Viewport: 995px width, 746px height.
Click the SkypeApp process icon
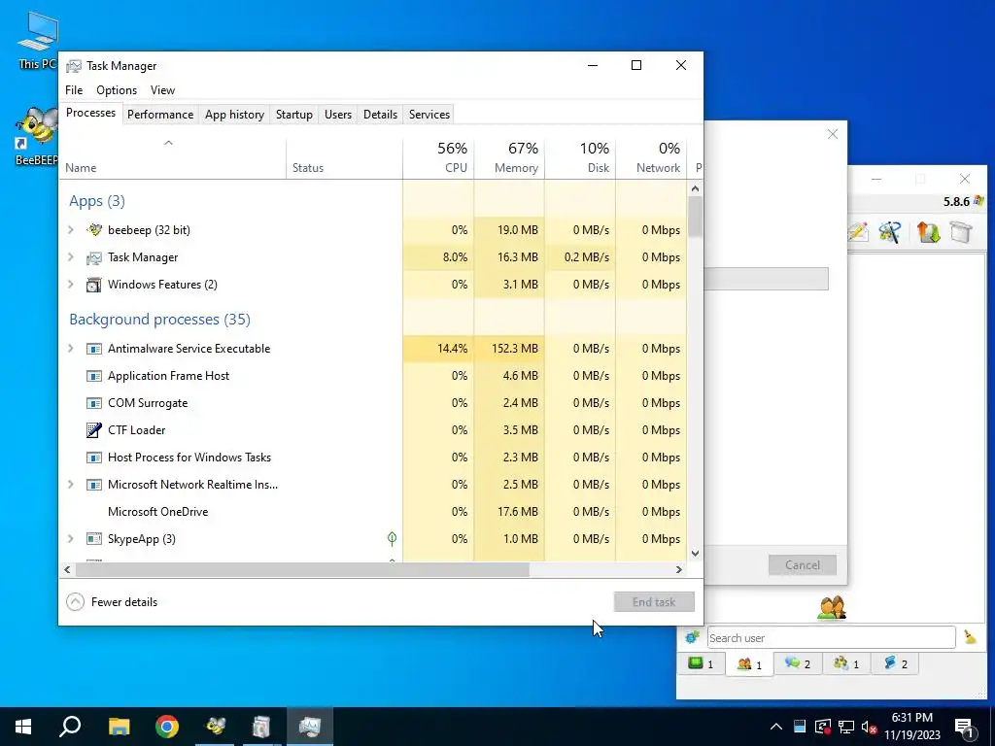pyautogui.click(x=94, y=539)
